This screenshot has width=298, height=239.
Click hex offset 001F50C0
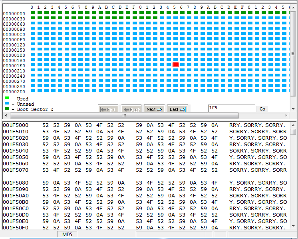pyautogui.click(x=16, y=209)
